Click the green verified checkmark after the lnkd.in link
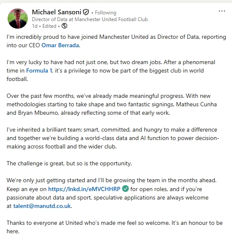This screenshot has width=232, height=240. 125,189
